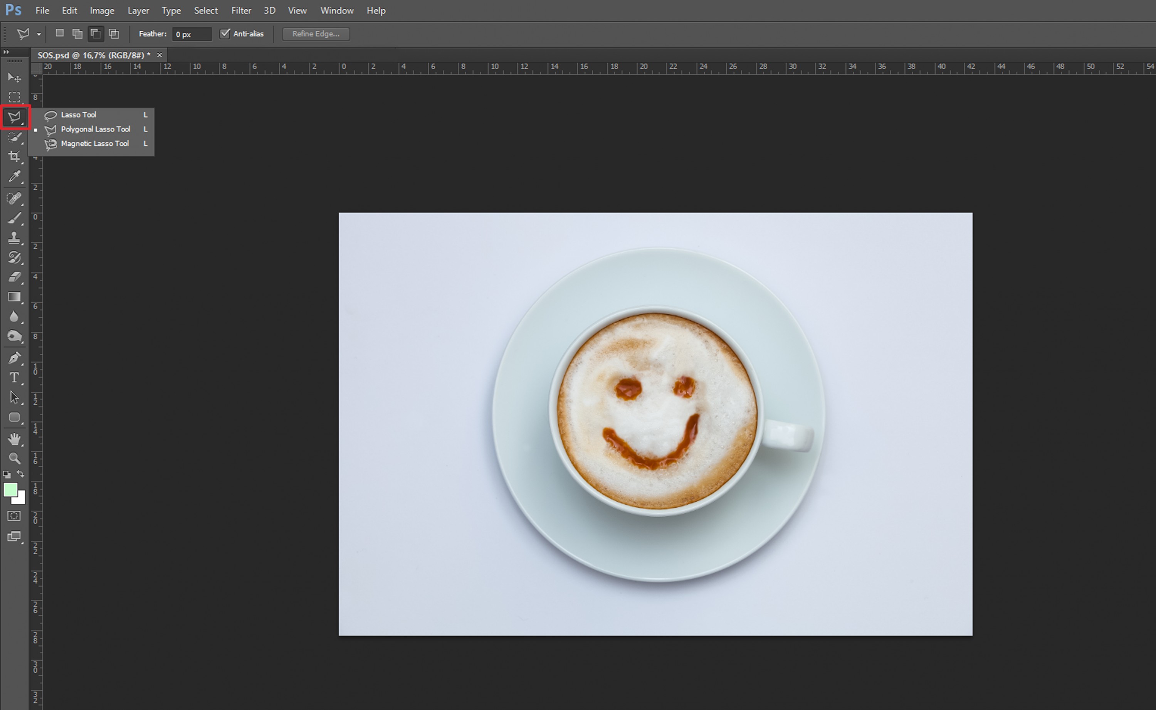Activate the Horizontal Type tool
Screen dimensions: 1156x710
pos(14,377)
